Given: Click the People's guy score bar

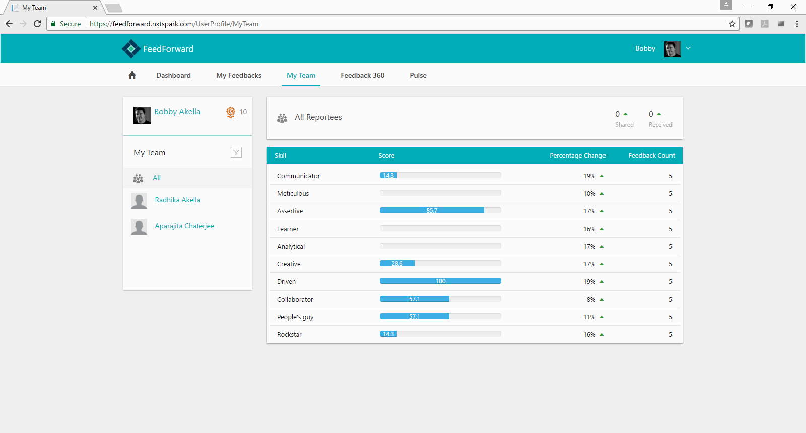Looking at the screenshot, I should coord(440,316).
